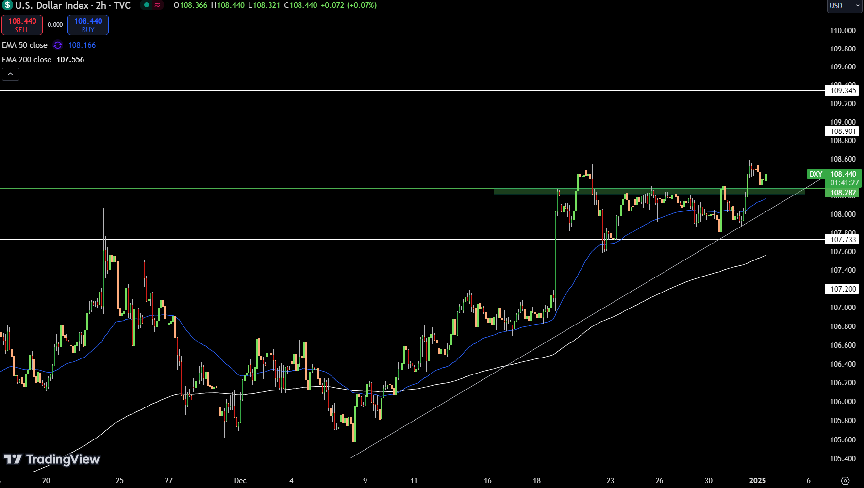Click EMA 200 value 107.556
The width and height of the screenshot is (864, 488).
70,60
